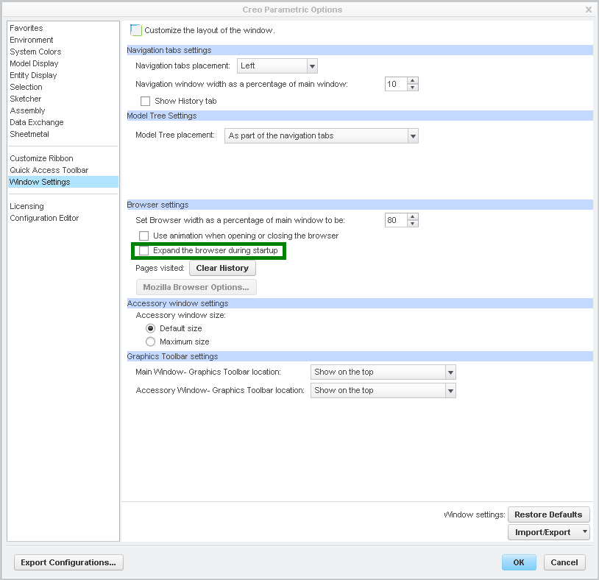
Task: Check Expand the browser during startup
Action: 143,251
